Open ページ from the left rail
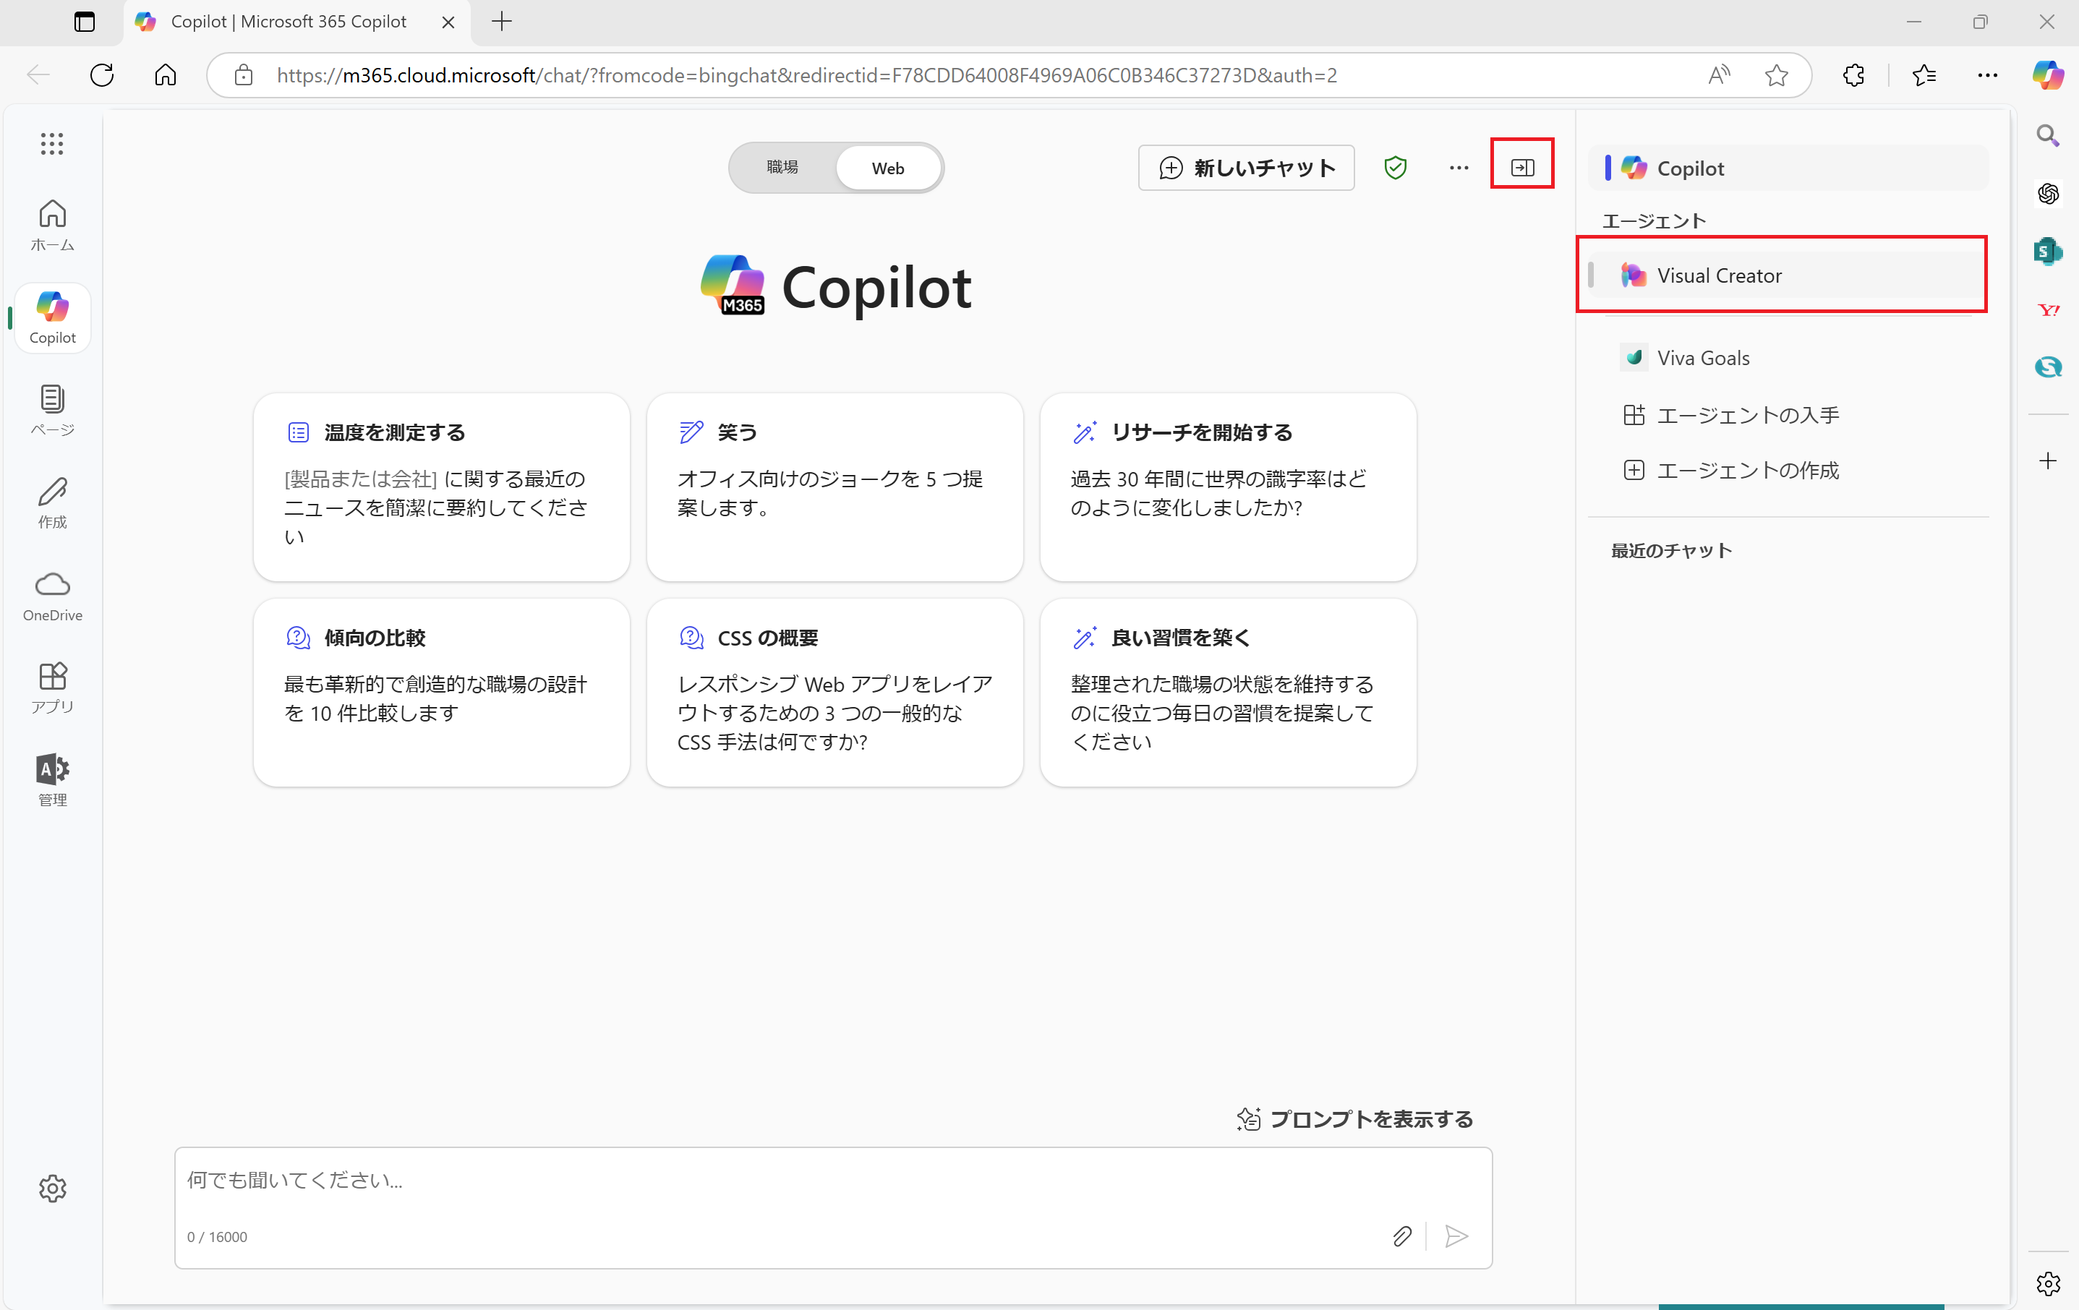The image size is (2079, 1310). click(x=52, y=411)
